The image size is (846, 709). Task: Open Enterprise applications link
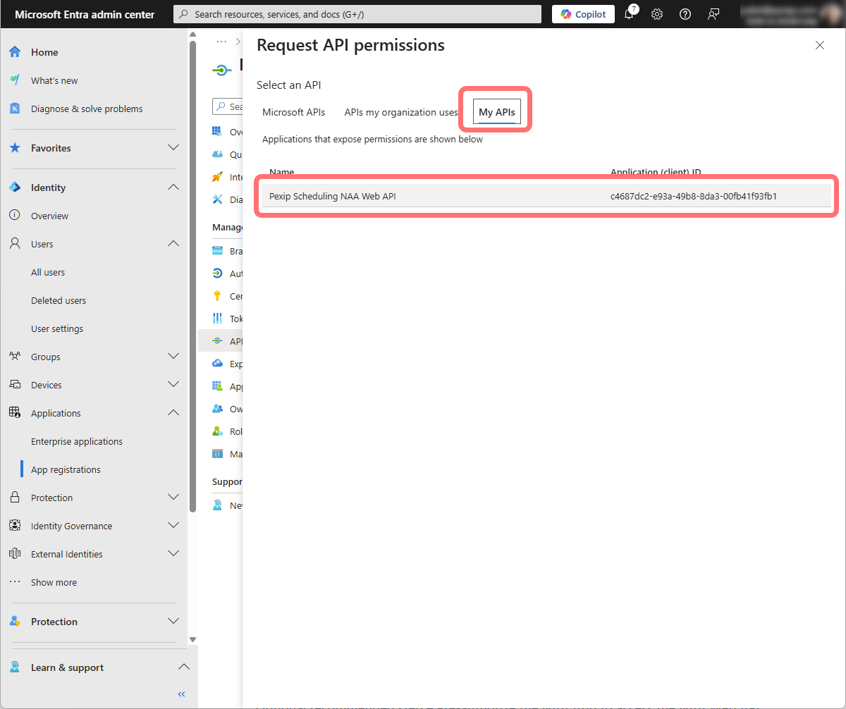click(77, 441)
